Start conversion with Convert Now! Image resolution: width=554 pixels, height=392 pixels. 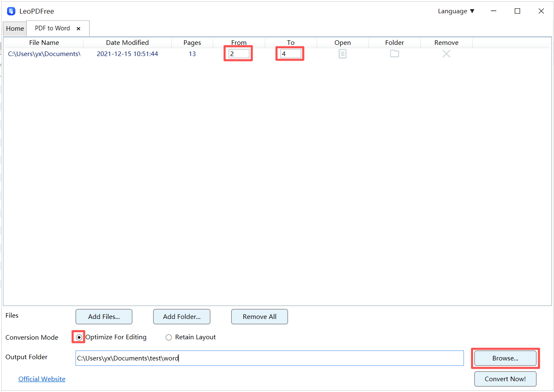pos(505,379)
